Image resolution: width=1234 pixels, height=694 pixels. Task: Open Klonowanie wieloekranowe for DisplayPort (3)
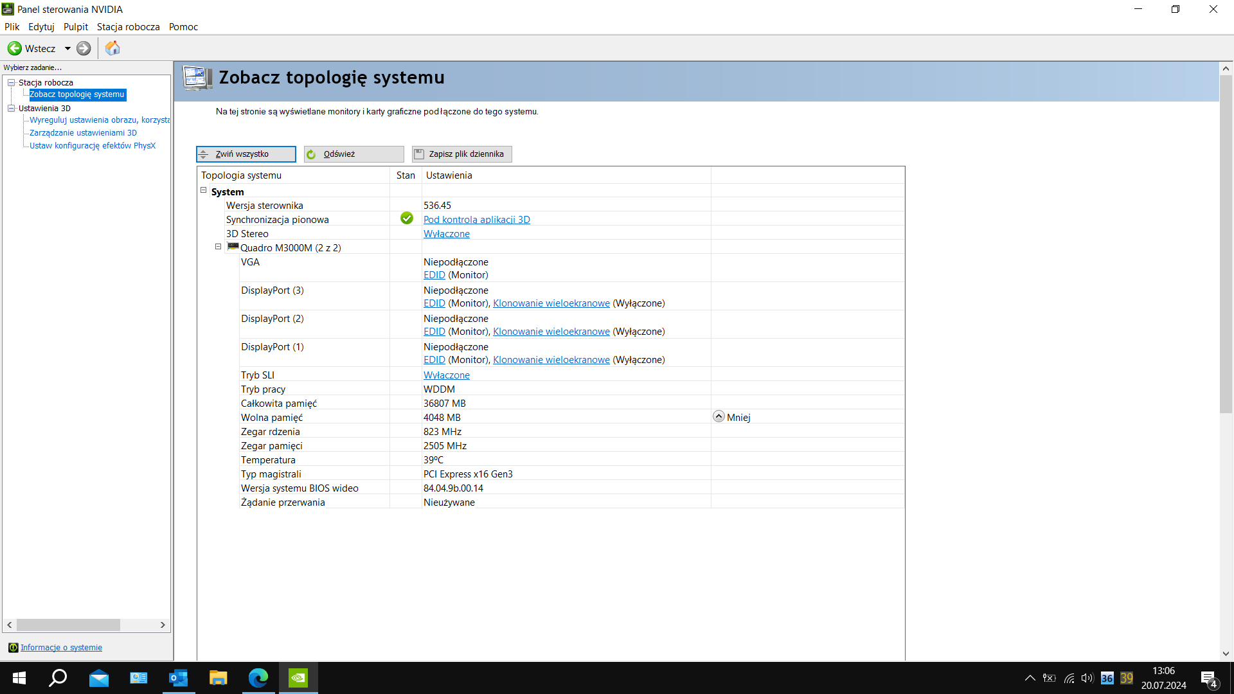551,303
